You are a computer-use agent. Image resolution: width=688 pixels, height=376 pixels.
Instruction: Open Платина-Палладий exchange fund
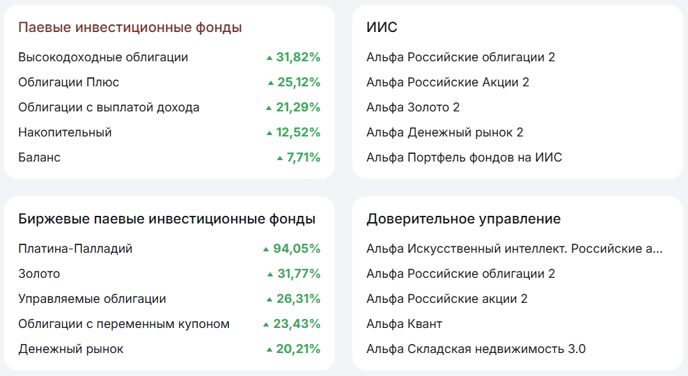point(75,249)
